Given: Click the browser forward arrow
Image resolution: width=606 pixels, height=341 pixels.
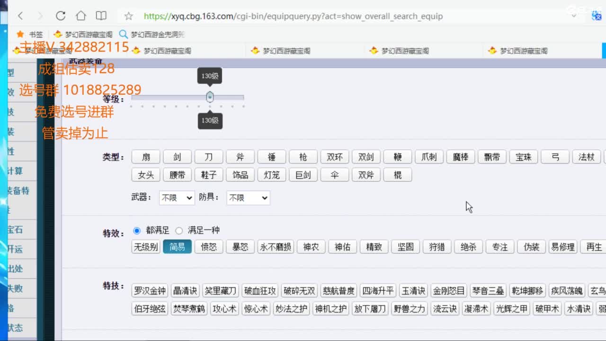Looking at the screenshot, I should click(x=40, y=16).
